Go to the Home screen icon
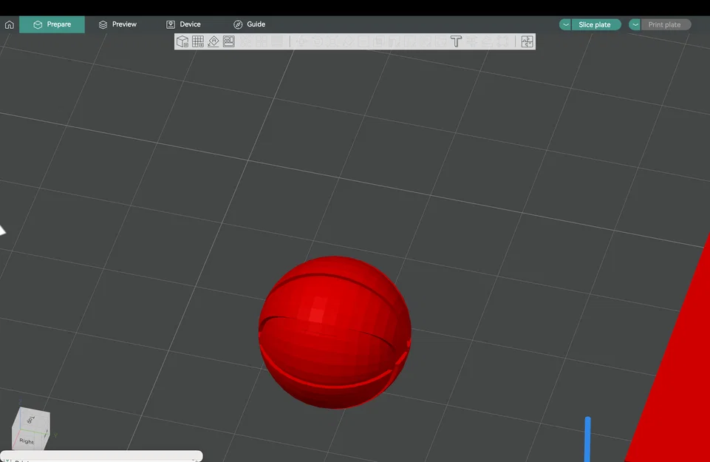This screenshot has height=462, width=710. tap(9, 24)
